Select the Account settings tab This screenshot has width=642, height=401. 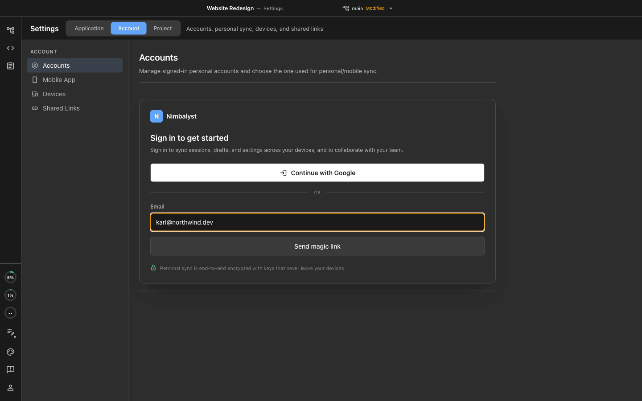[x=128, y=29]
